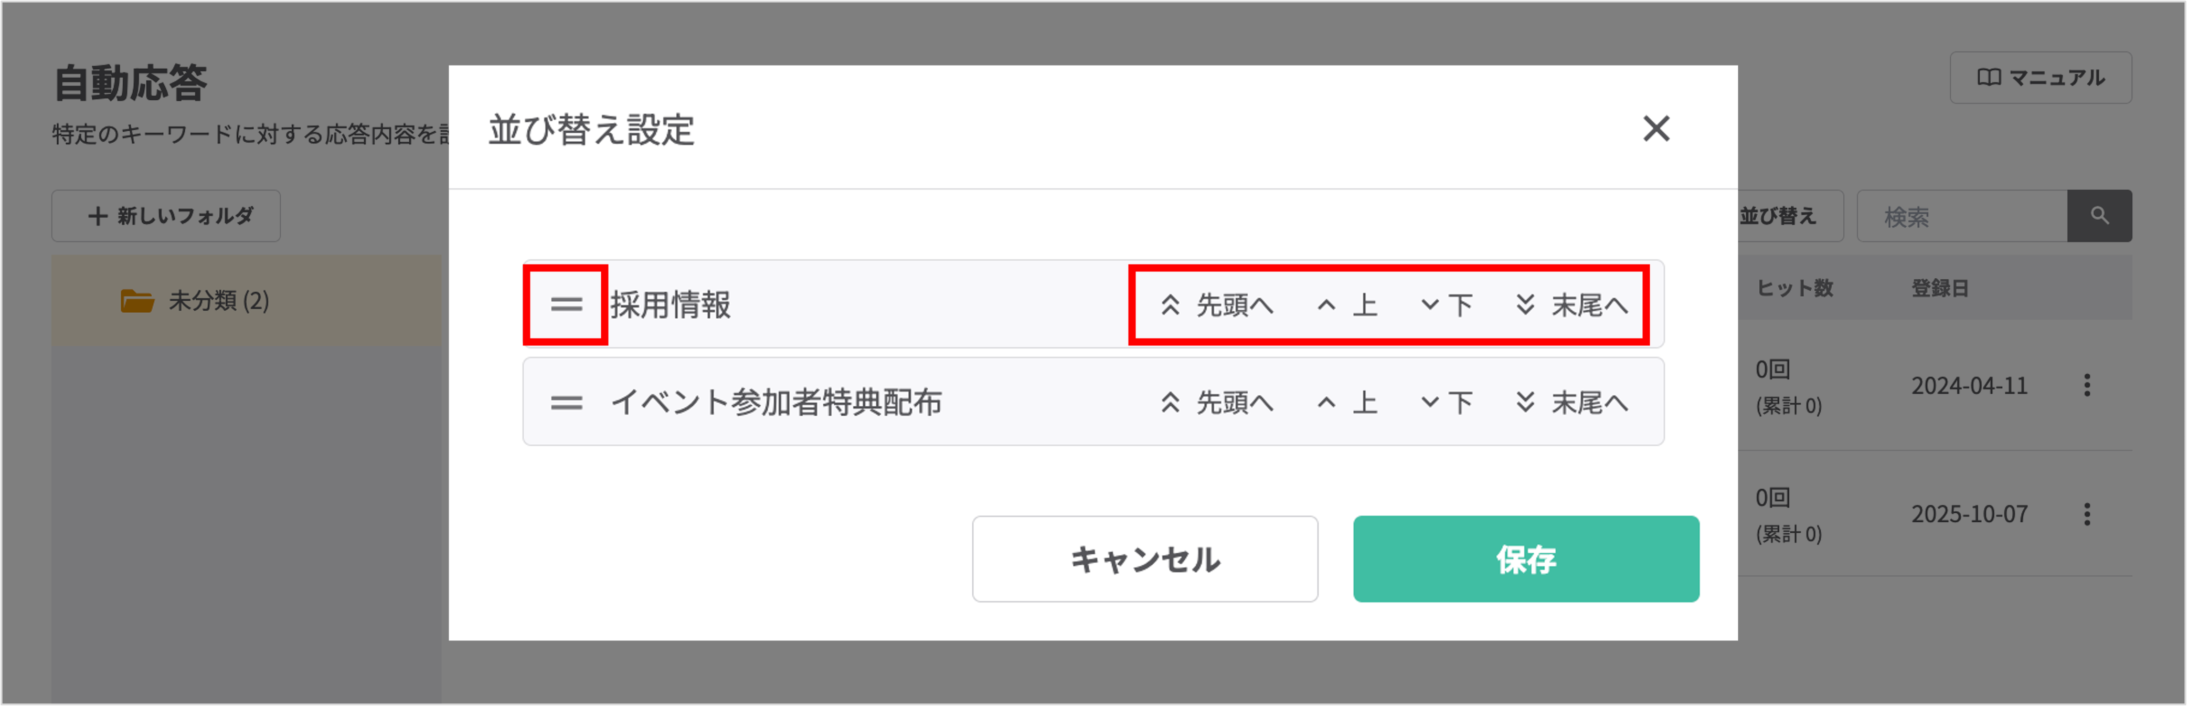Open the three-dot menu for 2025-10-07 row

(x=2087, y=514)
